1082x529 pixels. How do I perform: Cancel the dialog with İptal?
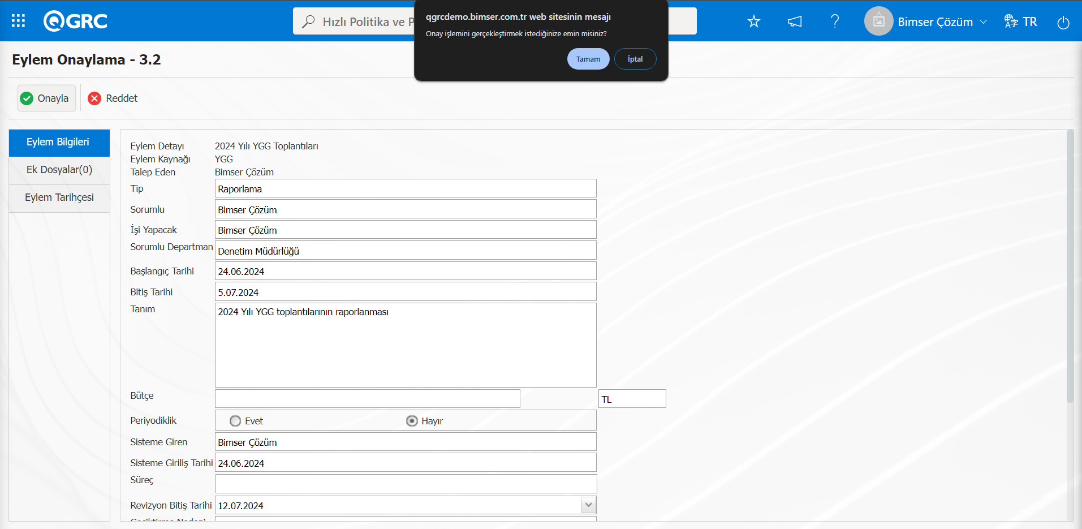click(x=635, y=59)
